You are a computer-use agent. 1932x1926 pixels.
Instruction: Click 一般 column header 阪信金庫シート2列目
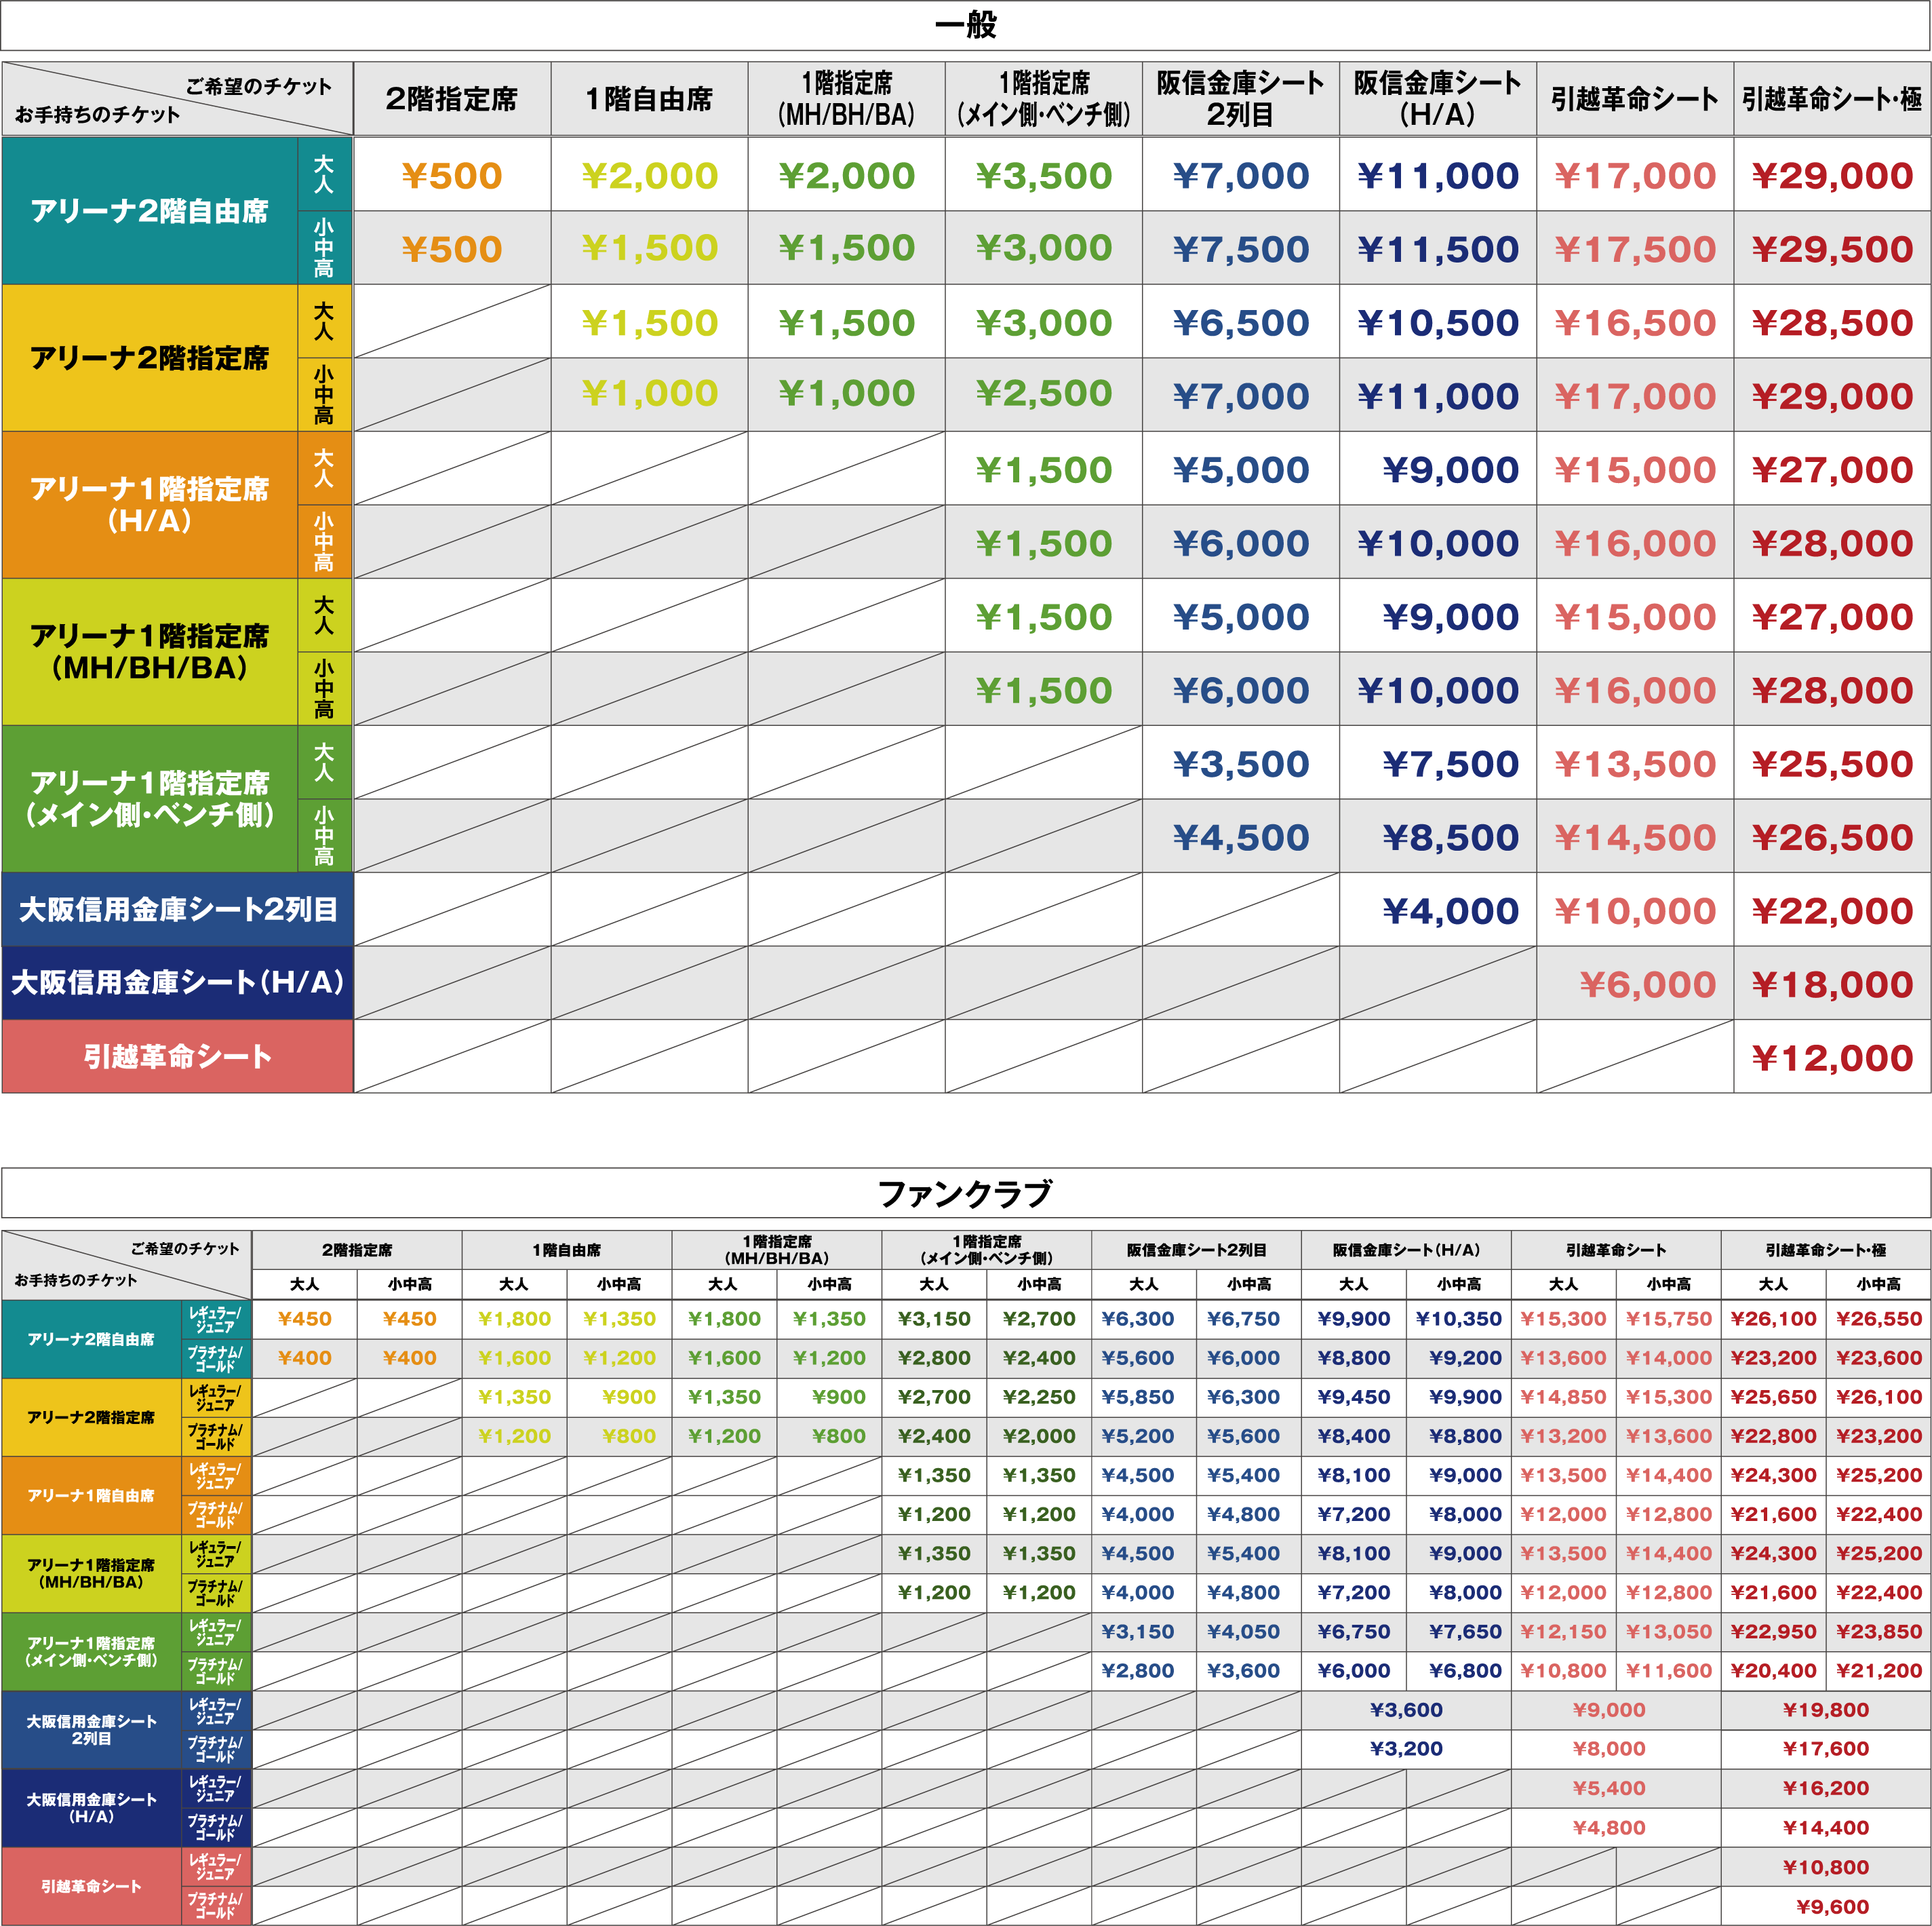coord(1241,99)
